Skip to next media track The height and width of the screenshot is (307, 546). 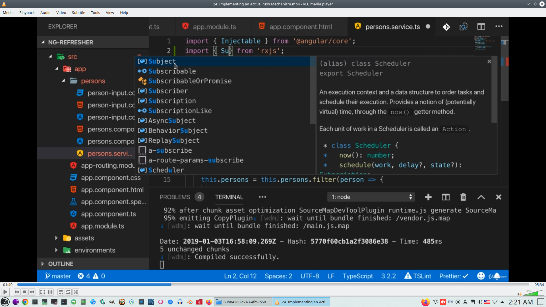pos(32,292)
